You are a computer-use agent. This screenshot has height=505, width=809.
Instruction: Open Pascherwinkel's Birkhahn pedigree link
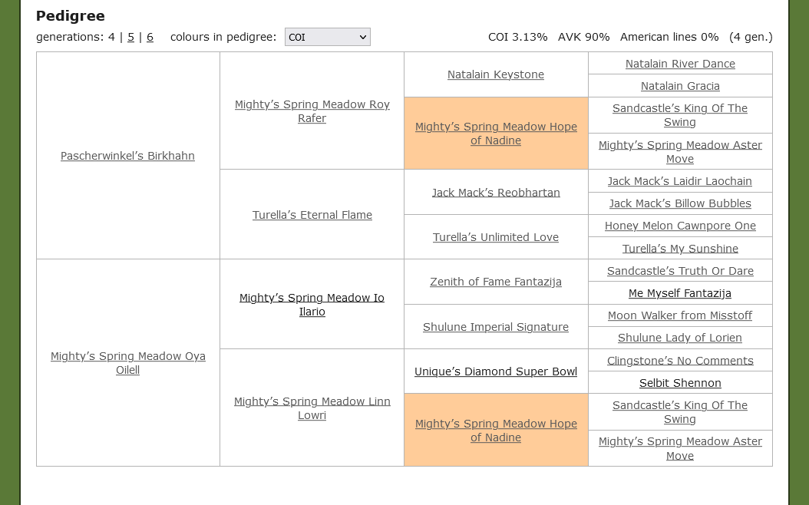pyautogui.click(x=127, y=156)
